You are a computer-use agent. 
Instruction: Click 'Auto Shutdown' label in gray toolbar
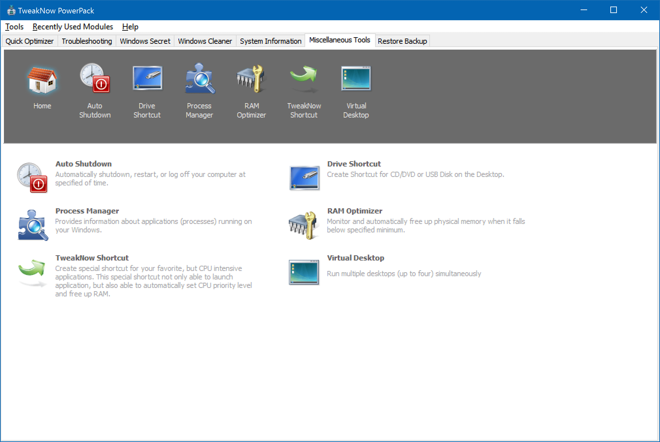(x=95, y=110)
